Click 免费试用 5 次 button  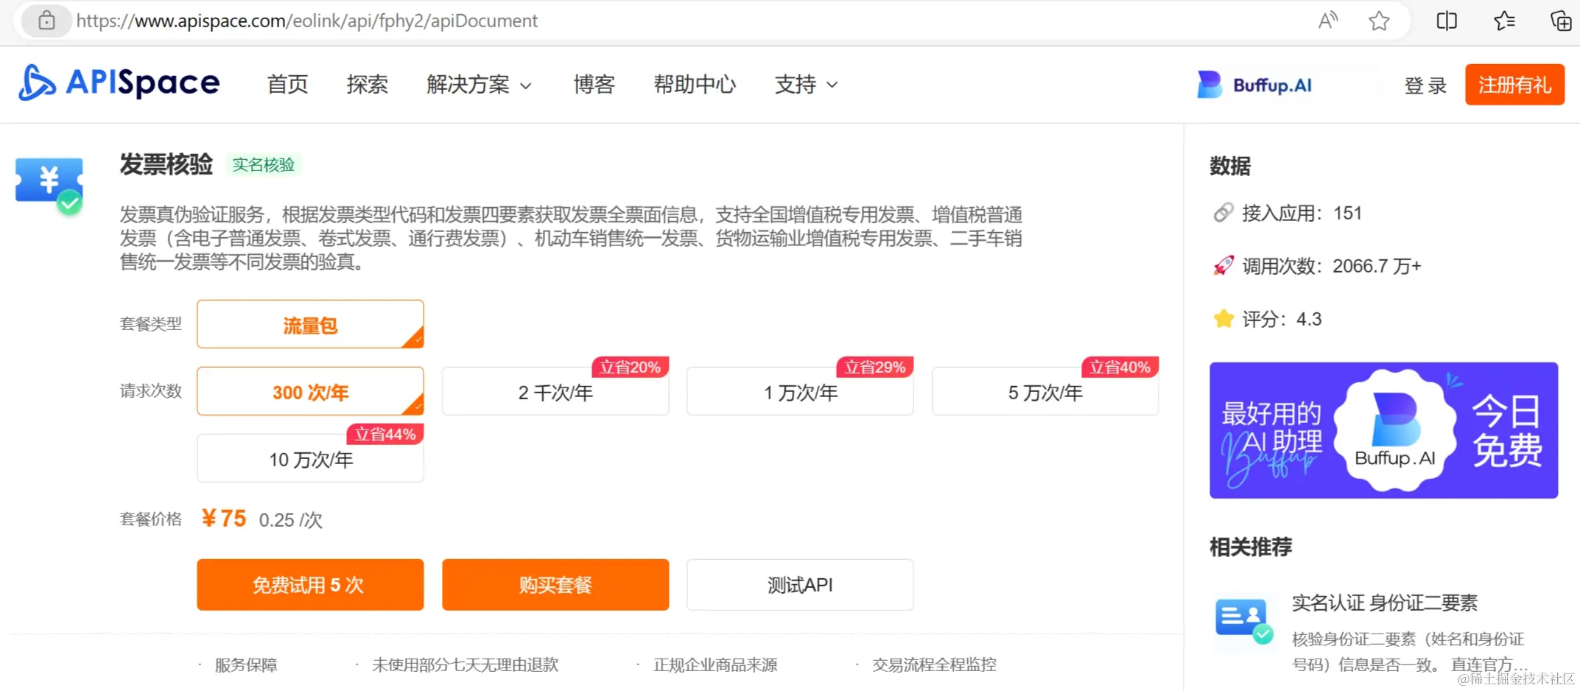pyautogui.click(x=310, y=585)
